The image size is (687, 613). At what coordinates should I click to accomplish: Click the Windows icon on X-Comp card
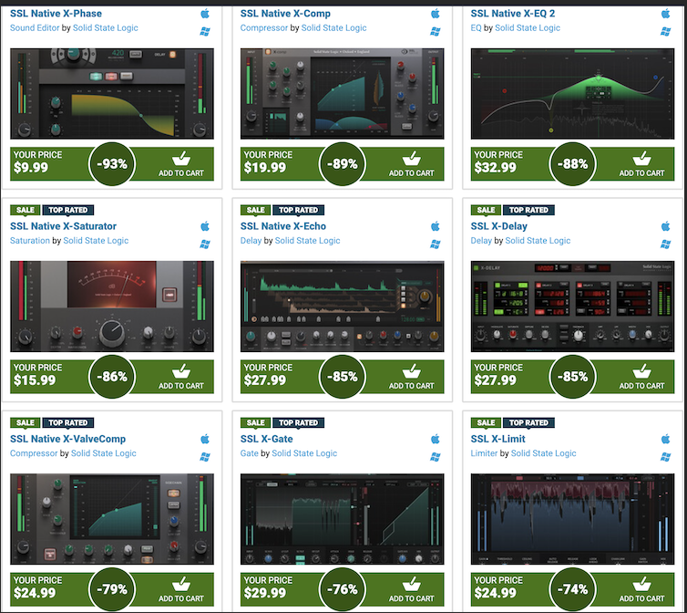pyautogui.click(x=436, y=31)
